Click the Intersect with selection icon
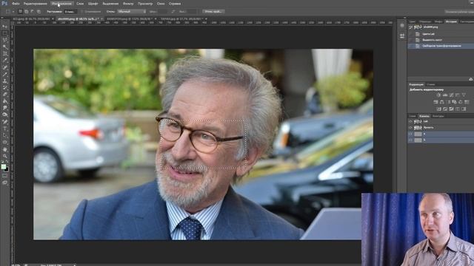The width and height of the screenshot is (474, 266). coord(39,12)
